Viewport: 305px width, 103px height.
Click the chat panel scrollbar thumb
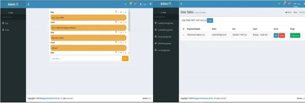(129, 21)
